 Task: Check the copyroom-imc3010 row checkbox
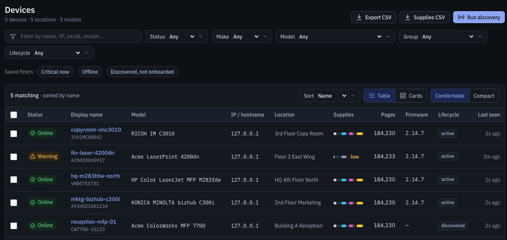click(x=14, y=134)
